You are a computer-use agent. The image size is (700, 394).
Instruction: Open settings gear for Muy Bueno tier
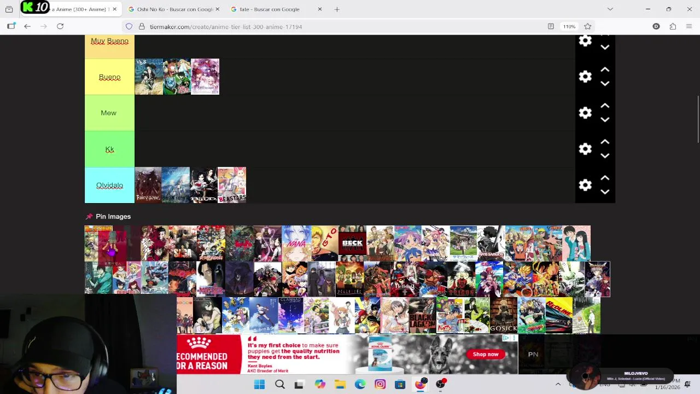point(585,40)
